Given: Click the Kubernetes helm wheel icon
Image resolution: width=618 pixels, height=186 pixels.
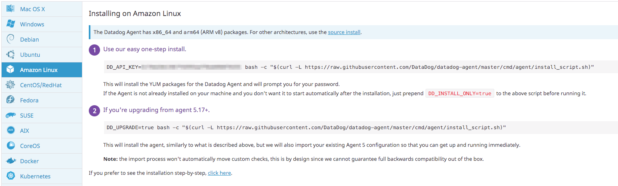Looking at the screenshot, I should tap(10, 176).
